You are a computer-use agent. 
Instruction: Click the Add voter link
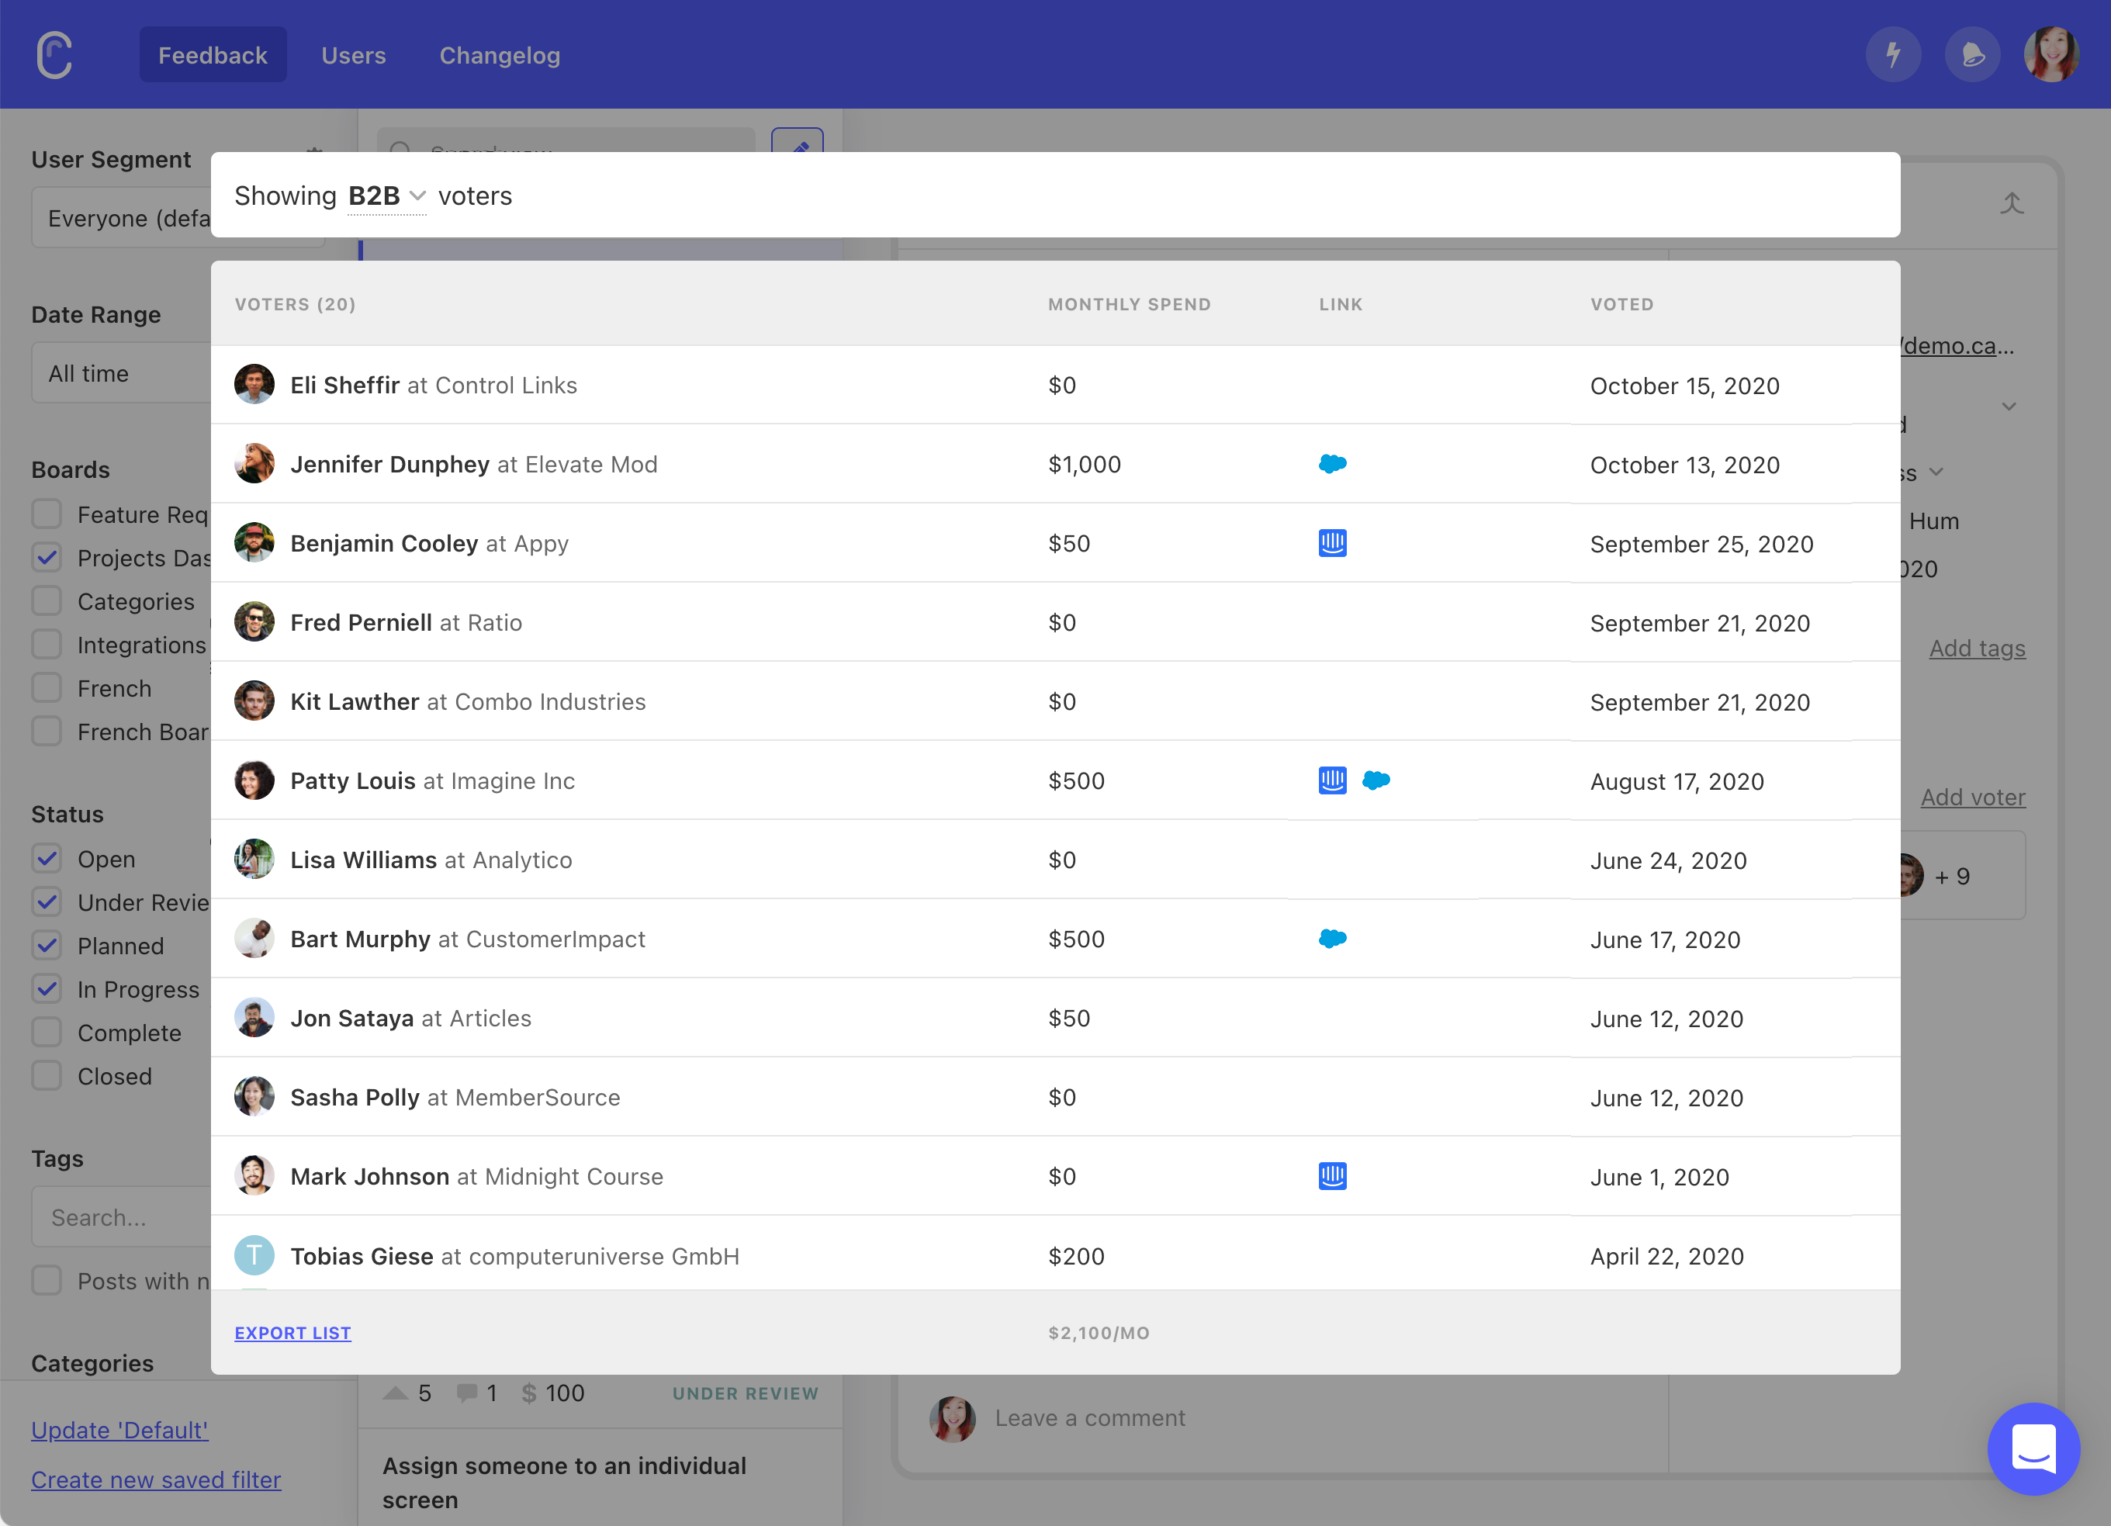(x=1973, y=797)
